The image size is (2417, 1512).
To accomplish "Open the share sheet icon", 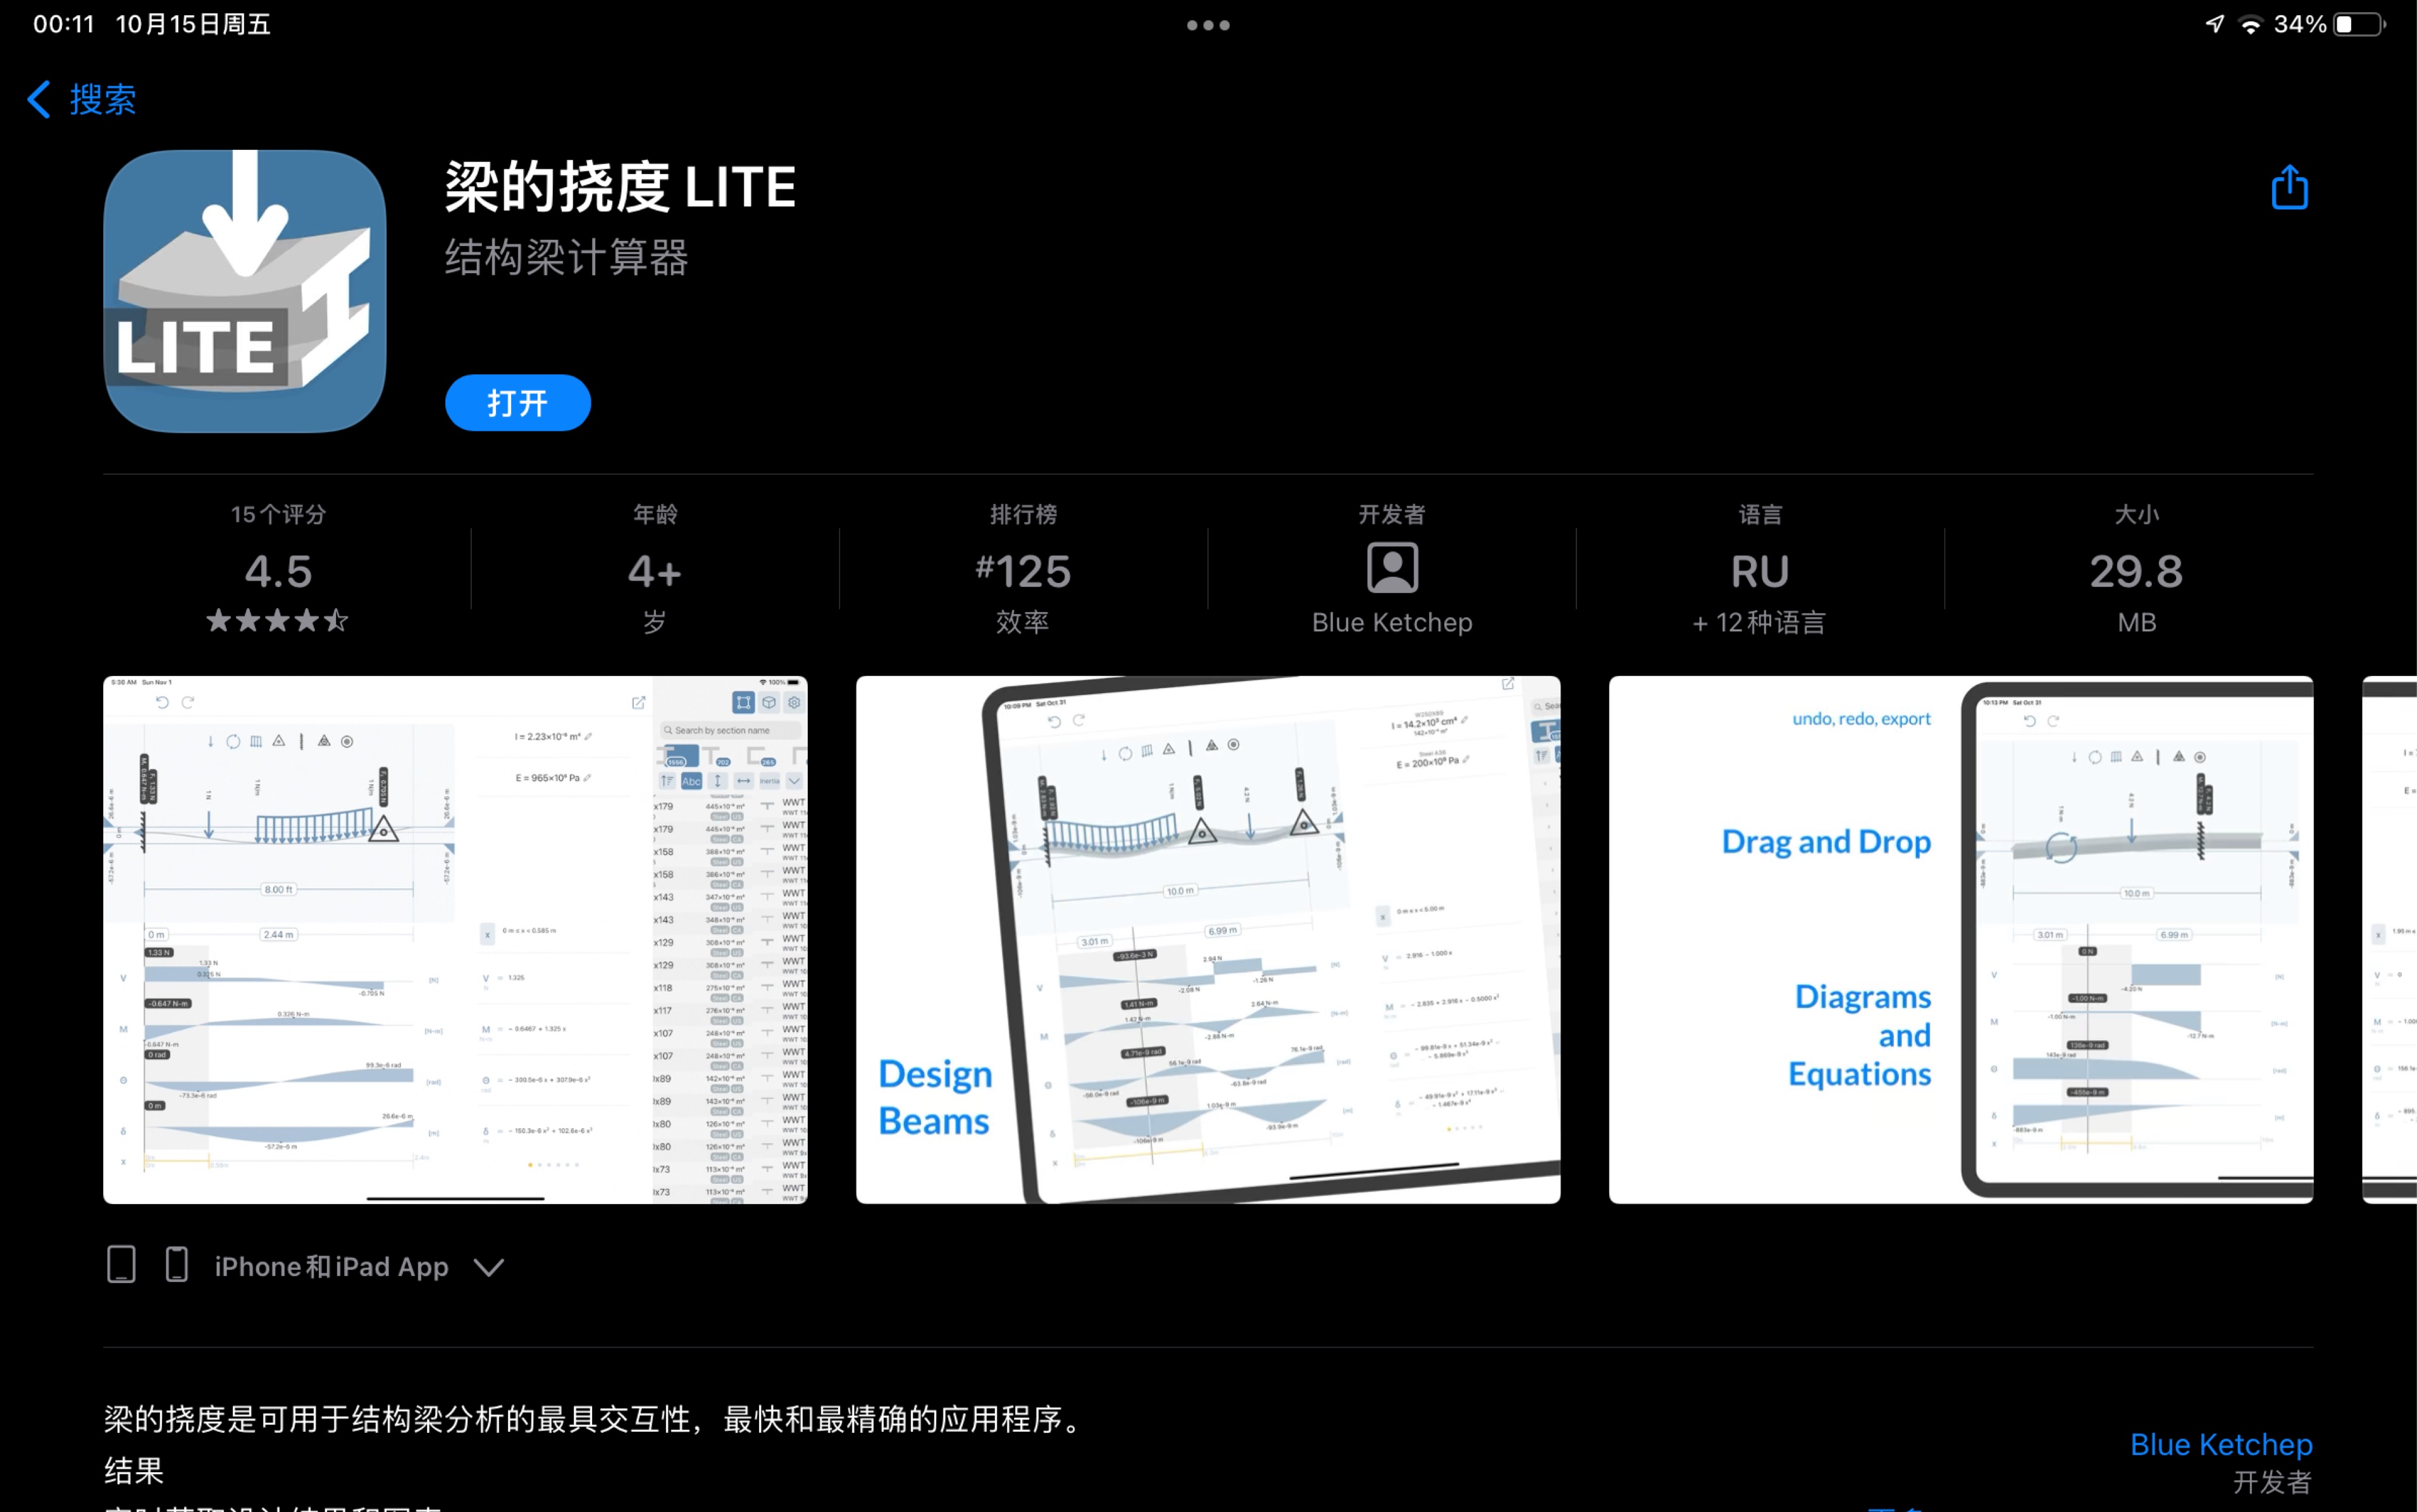I will [x=2290, y=187].
